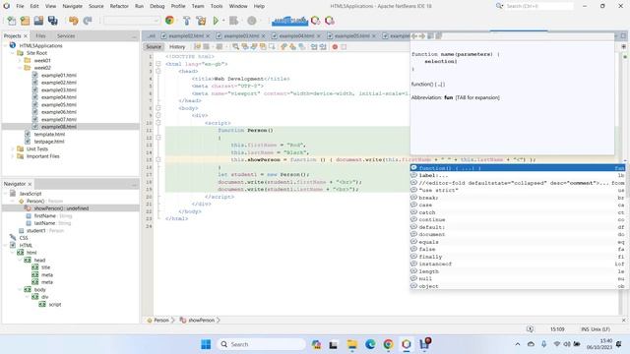Click the Find Selection magnifier icon
The image size is (630, 354).
pyautogui.click(x=236, y=47)
